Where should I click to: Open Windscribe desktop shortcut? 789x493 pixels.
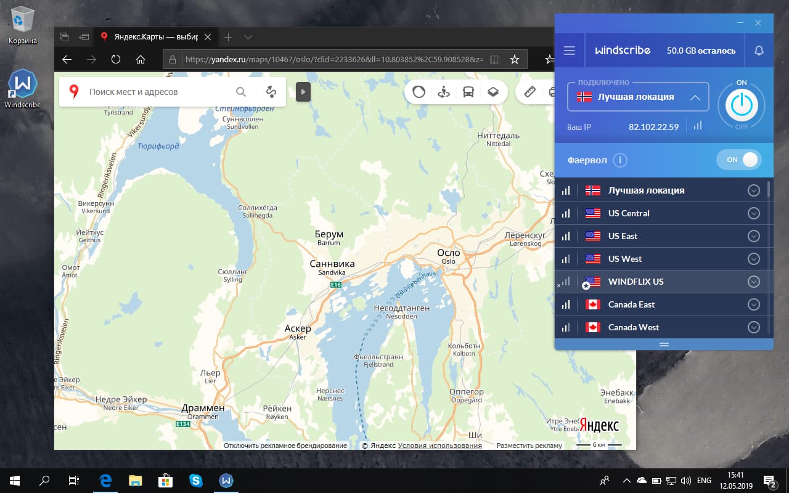(x=23, y=89)
